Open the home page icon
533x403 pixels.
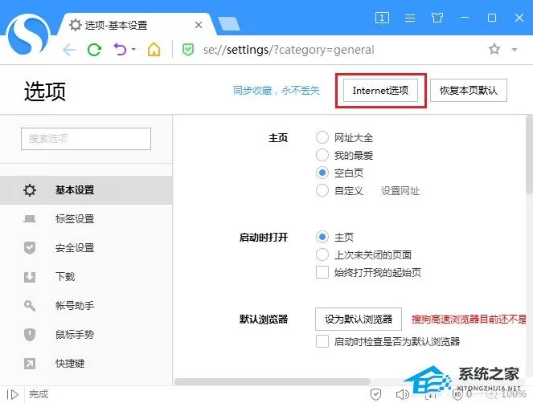(154, 50)
